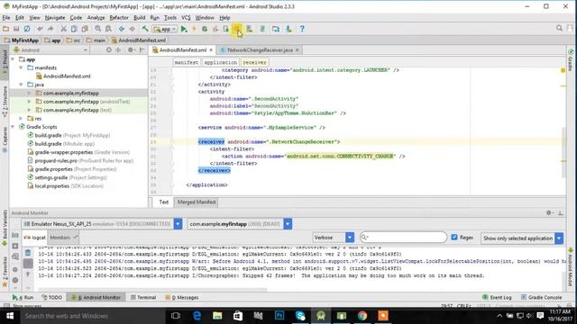Open the com.example.myfirstapp process dropdown
The width and height of the screenshot is (577, 324).
click(x=288, y=224)
